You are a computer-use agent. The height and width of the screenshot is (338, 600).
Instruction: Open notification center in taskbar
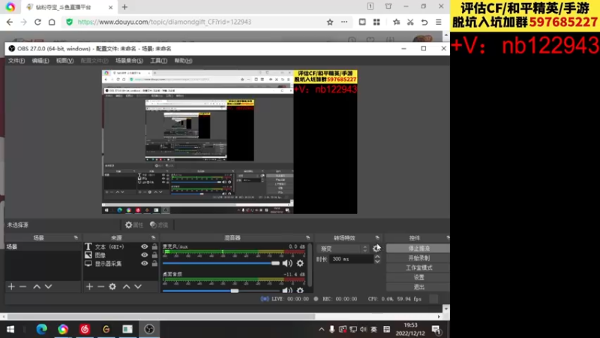click(x=436, y=330)
